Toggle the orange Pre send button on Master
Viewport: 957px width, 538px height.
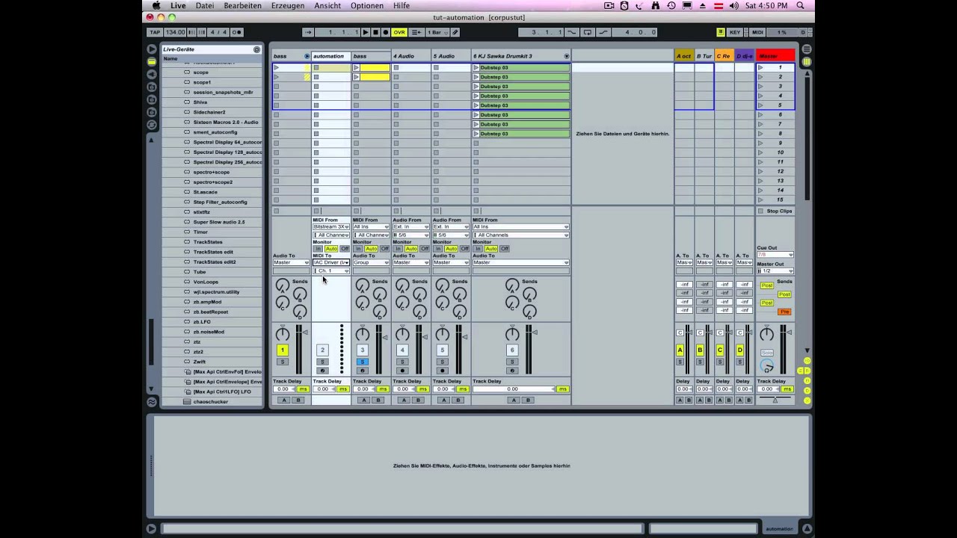pyautogui.click(x=784, y=312)
